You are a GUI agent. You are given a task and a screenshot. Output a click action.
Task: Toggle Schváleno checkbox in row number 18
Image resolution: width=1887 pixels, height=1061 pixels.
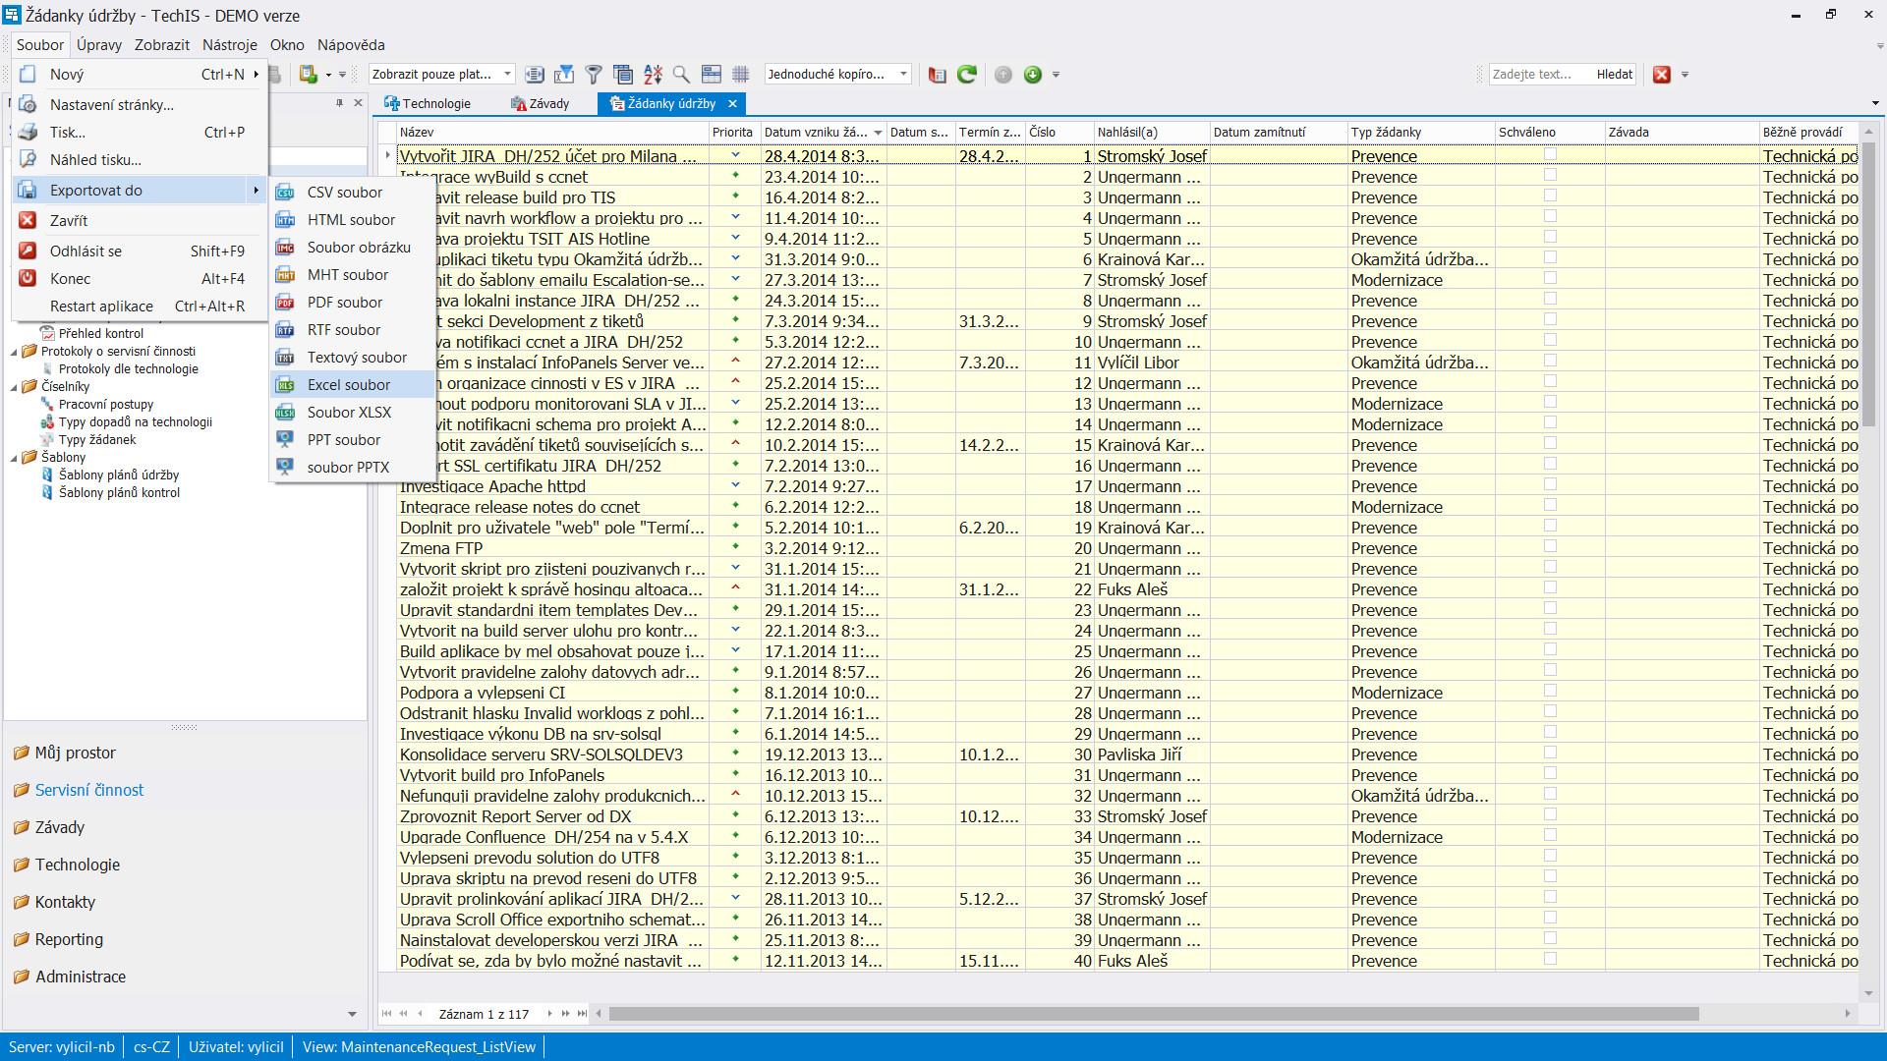coord(1550,505)
